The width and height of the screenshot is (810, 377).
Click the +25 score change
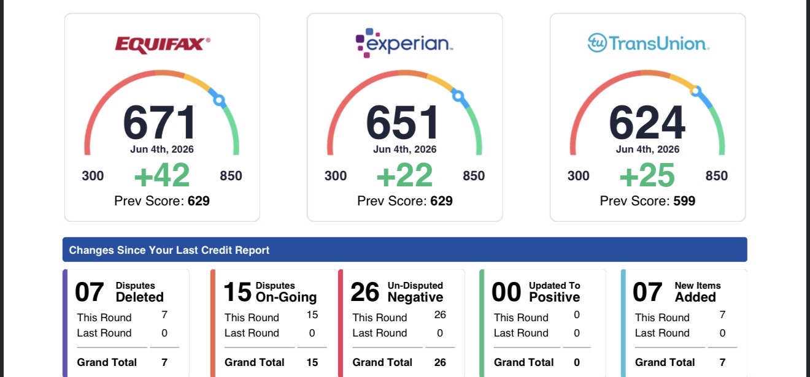point(647,176)
